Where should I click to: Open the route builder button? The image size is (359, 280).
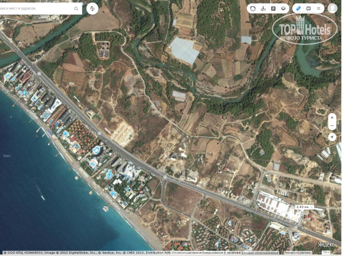coord(92,8)
